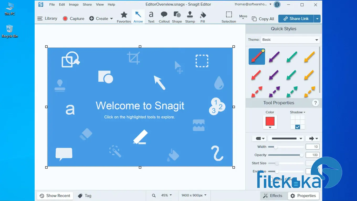This screenshot has width=357, height=201.
Task: Click the magic wand icon on the canvas
Action: 115,151
